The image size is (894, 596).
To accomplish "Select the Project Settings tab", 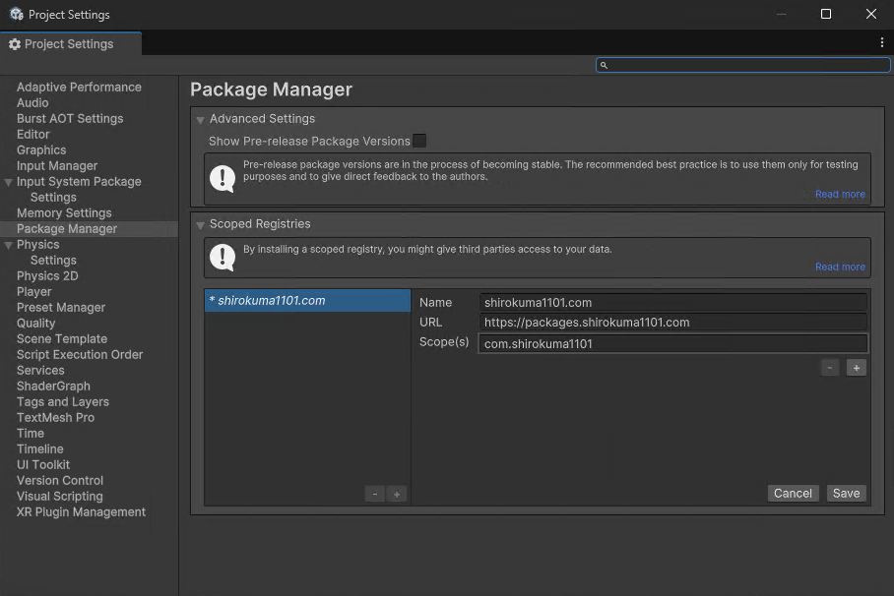I will click(x=69, y=44).
